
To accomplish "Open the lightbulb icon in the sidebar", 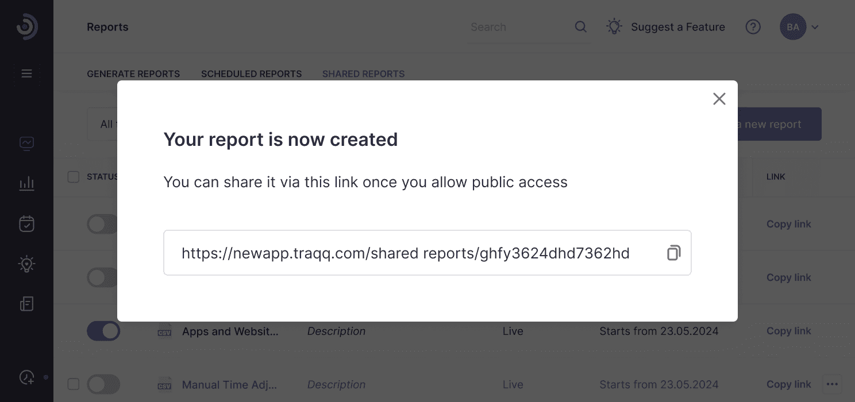I will [26, 264].
